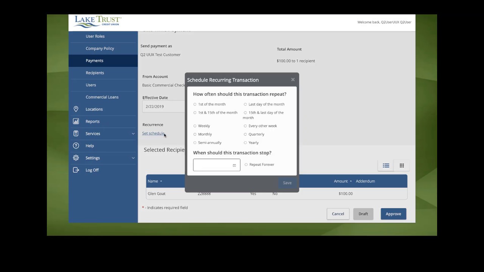This screenshot has height=272, width=484.
Task: Click the Addendum column header
Action: point(365,181)
